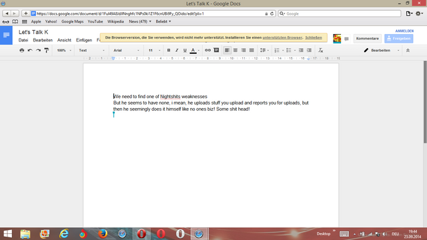
Task: Open the browser settings gear
Action: (x=419, y=13)
